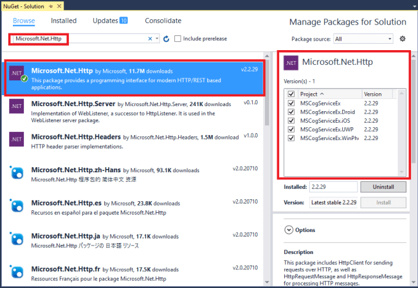Click the Description heading
This screenshot has height=288, width=418.
click(x=298, y=252)
